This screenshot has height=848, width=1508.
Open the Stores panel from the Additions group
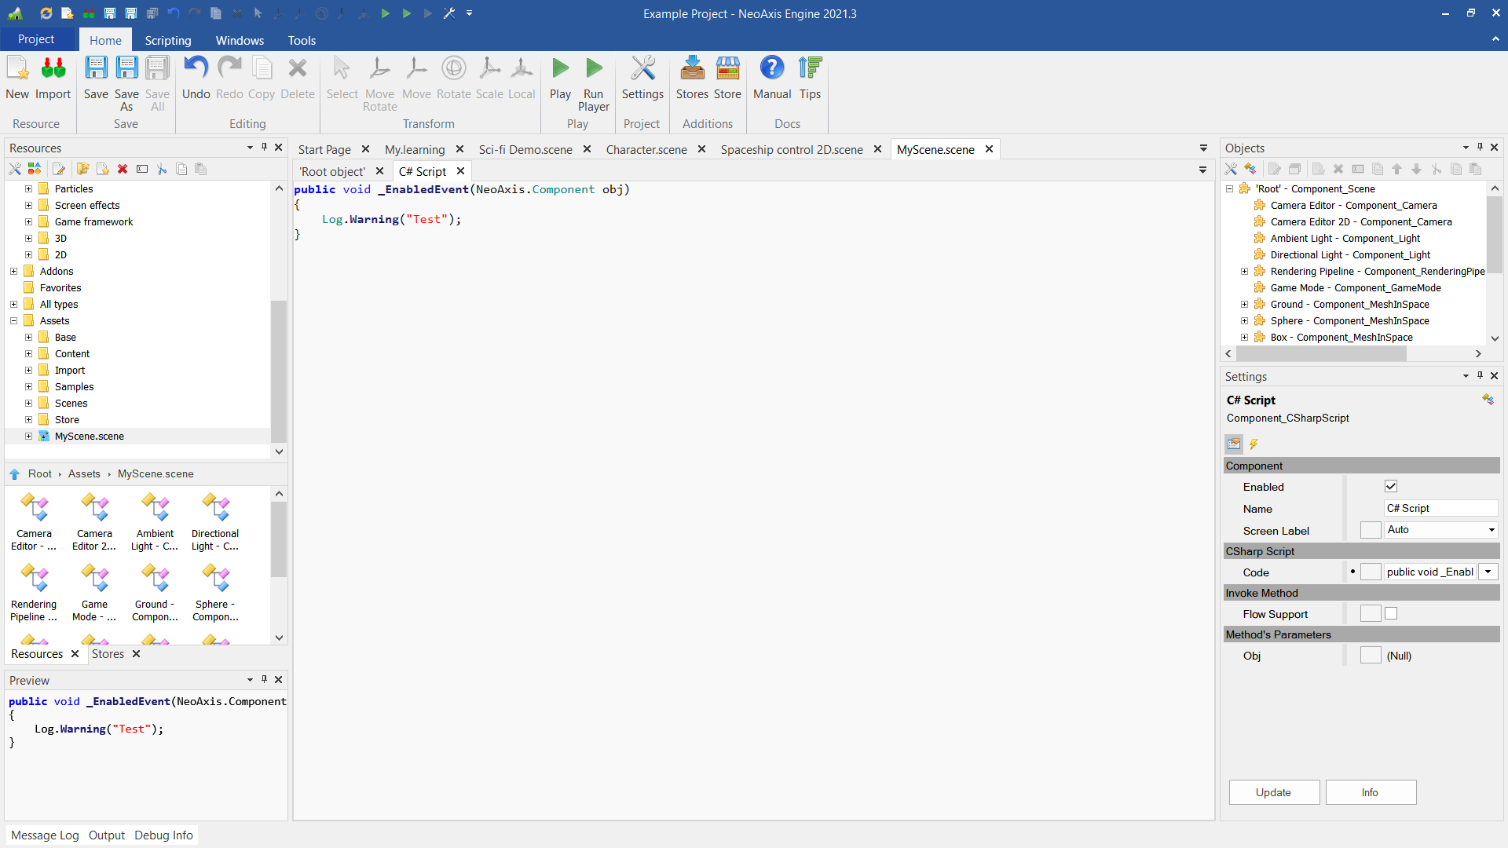pyautogui.click(x=692, y=79)
